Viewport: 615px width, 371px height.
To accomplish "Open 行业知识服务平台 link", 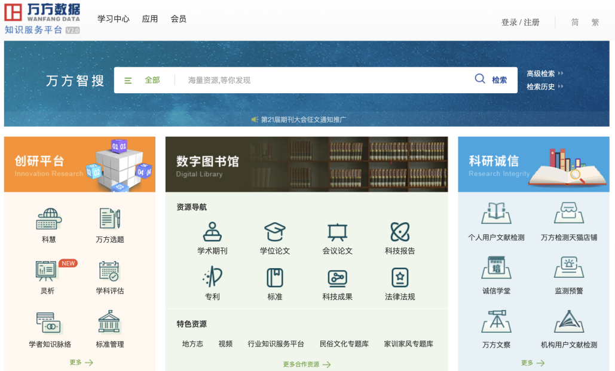I will click(276, 344).
